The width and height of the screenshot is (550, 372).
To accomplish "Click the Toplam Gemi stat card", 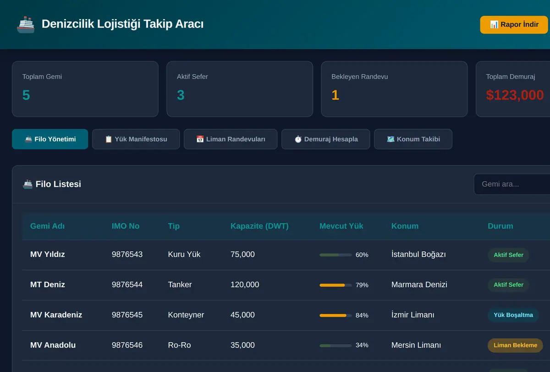I will click(x=85, y=89).
